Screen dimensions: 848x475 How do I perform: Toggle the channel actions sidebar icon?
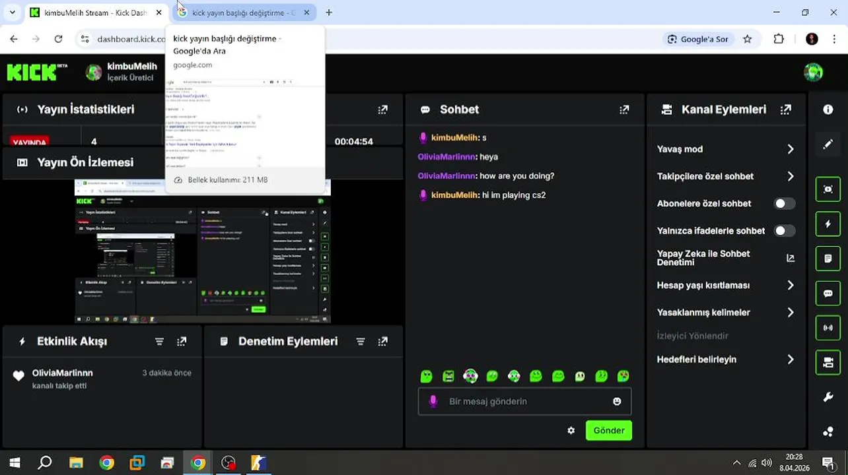828,362
